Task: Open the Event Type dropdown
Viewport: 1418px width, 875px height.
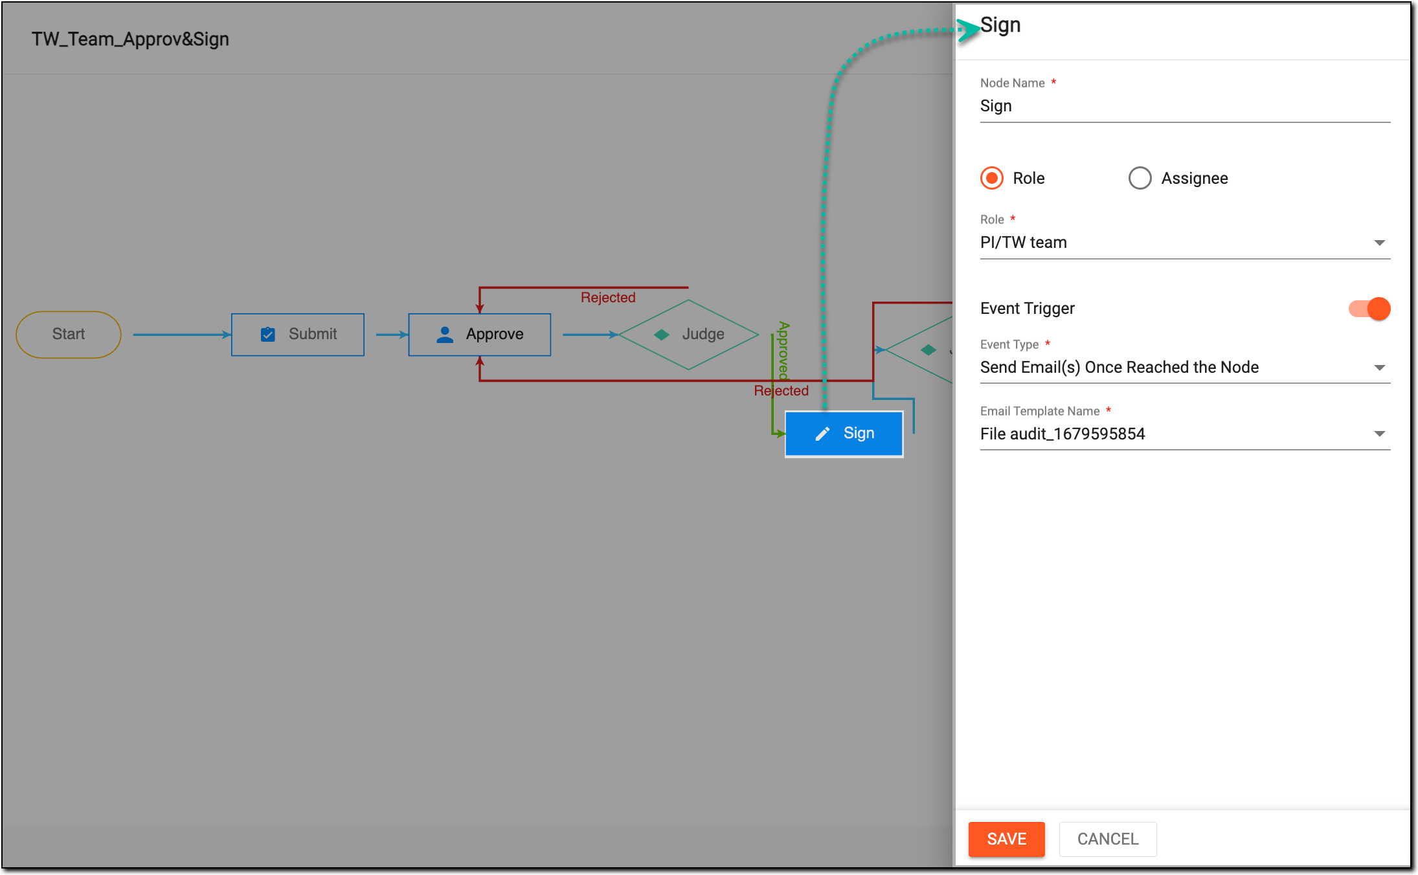Action: [x=1185, y=368]
